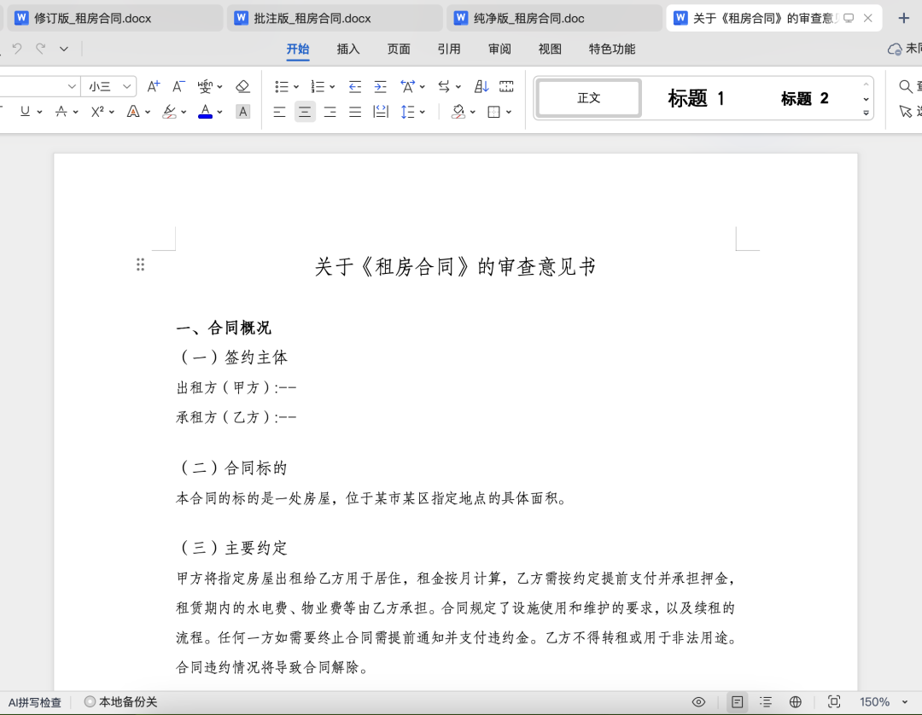Open the 视图 ribbon tab

tap(550, 49)
